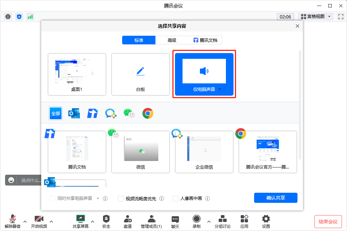Click the share dialog vertical scrollbar
Viewport: 347px width, 231px height.
(300, 105)
